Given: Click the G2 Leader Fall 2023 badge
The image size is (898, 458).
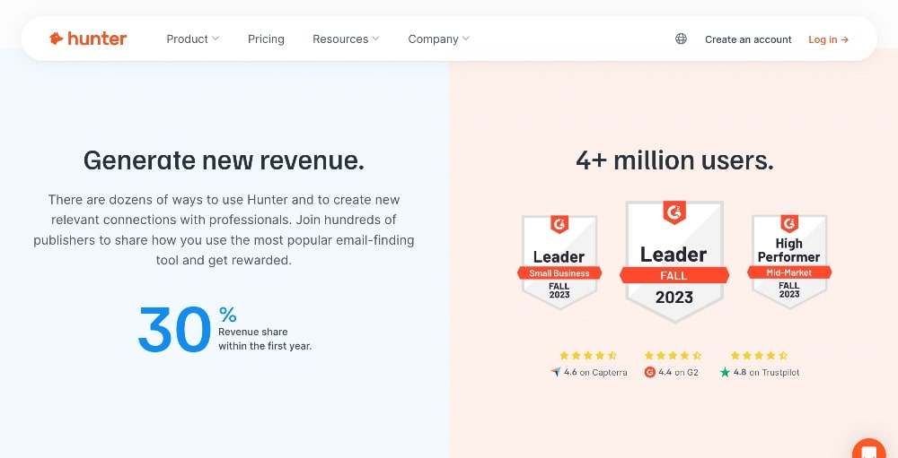Looking at the screenshot, I should point(674,261).
